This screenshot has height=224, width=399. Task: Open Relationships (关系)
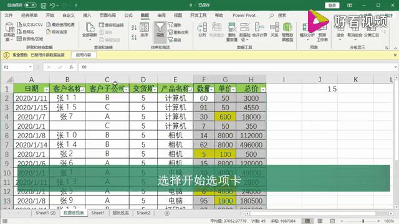[x=274, y=30]
